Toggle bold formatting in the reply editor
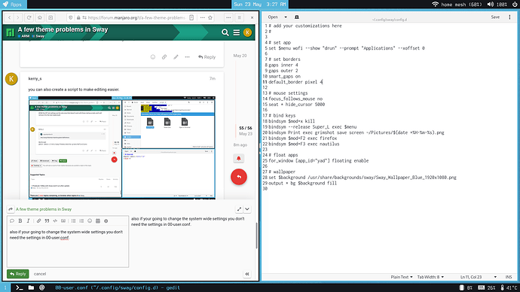Viewport: 520px width, 292px height. (x=20, y=221)
